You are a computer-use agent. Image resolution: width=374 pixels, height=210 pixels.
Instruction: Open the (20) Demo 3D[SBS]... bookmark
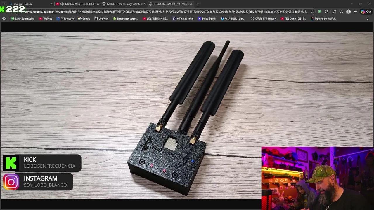(293, 19)
